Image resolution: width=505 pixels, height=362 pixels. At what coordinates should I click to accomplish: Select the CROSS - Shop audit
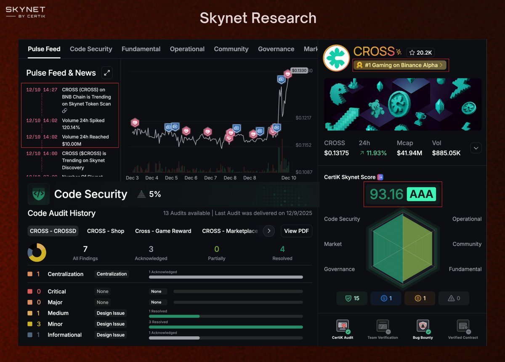[106, 231]
